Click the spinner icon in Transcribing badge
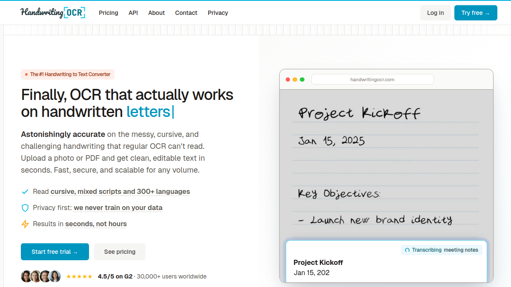 [x=407, y=250]
